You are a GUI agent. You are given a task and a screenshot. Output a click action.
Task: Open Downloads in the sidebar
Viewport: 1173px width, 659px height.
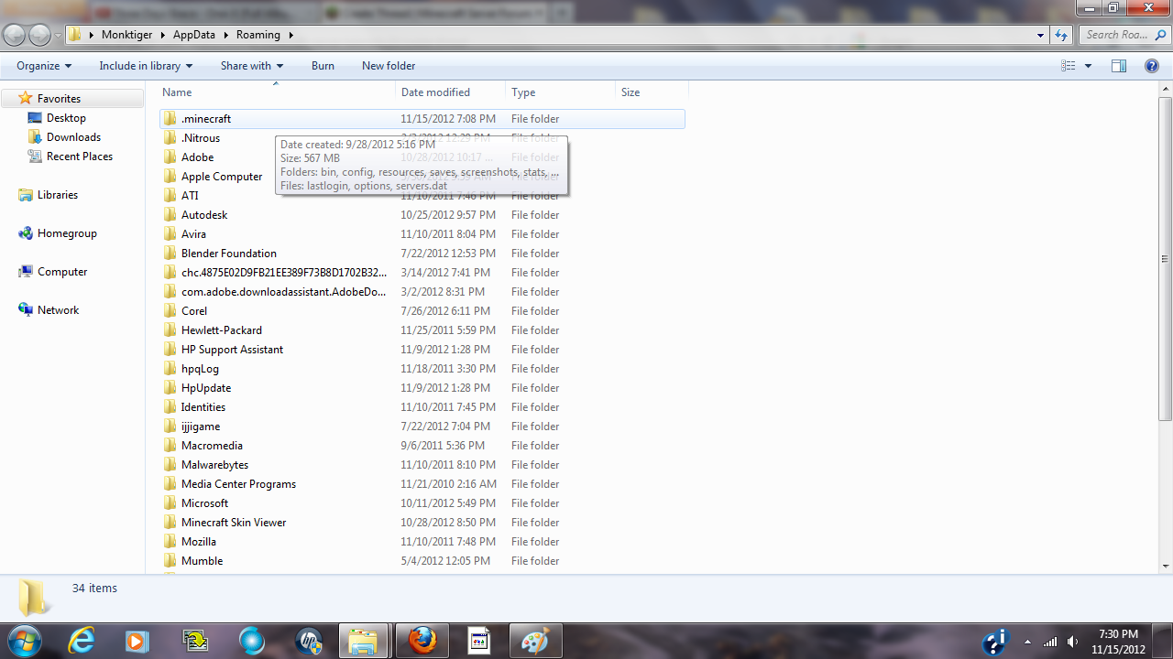(73, 137)
